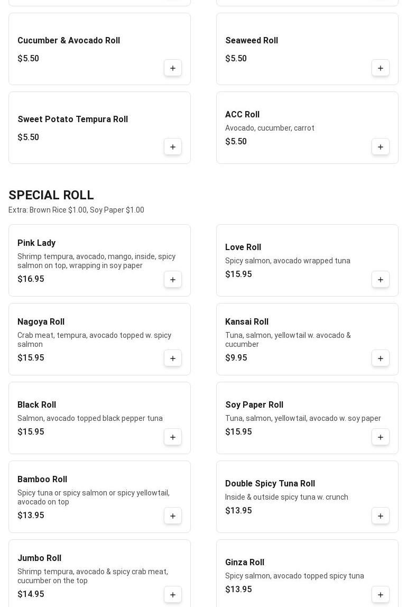This screenshot has width=407, height=607.
Task: Add Pink Lady roll using plus icon
Action: pyautogui.click(x=173, y=280)
